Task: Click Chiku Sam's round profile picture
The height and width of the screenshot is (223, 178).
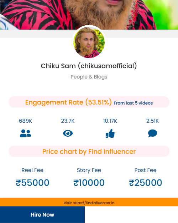Action: click(89, 42)
